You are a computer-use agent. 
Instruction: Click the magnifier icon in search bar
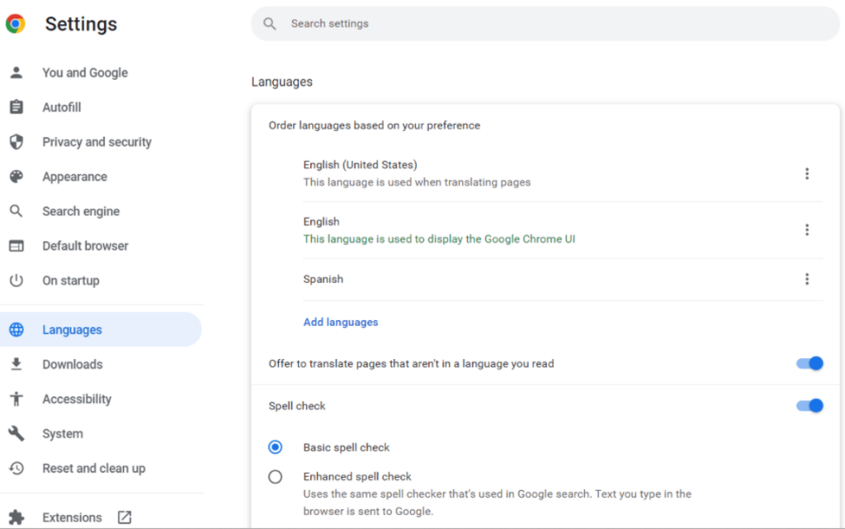point(270,24)
